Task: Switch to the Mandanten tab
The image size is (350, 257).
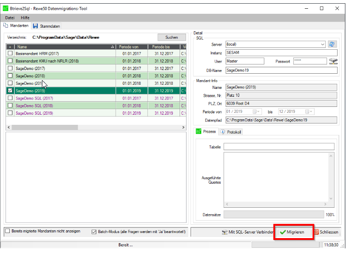Action: (x=16, y=26)
